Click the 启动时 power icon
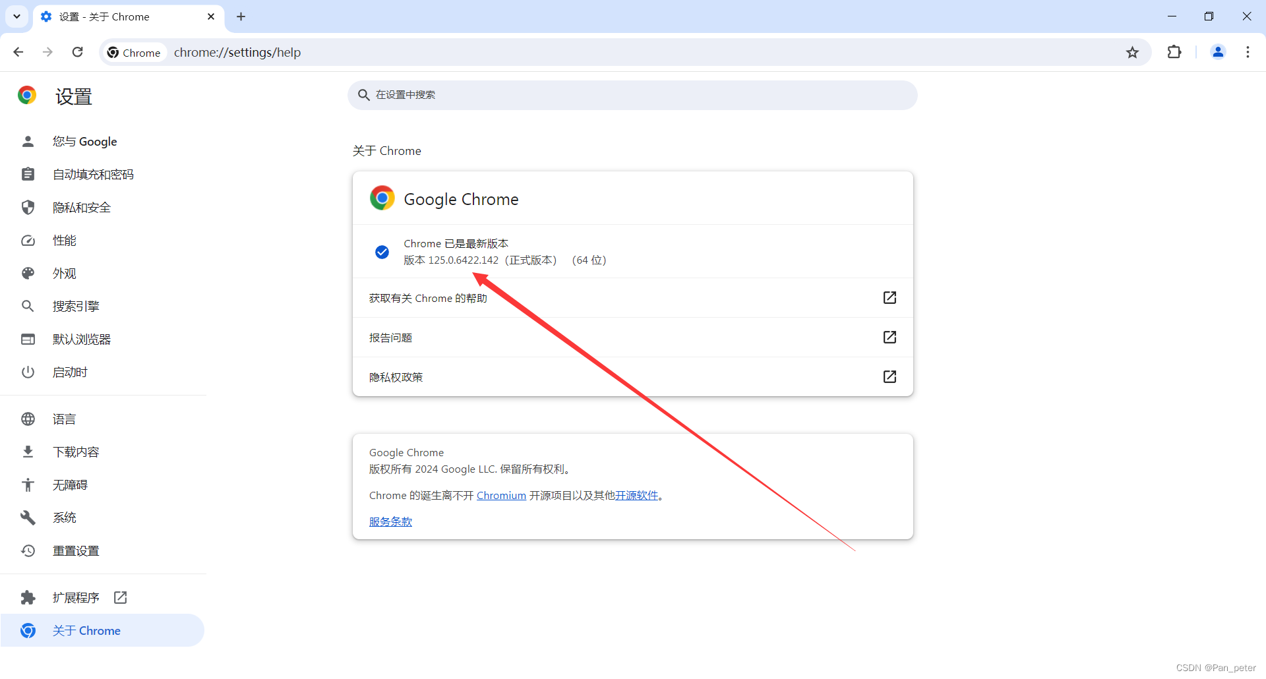Screen dimensions: 1266x679 pos(28,372)
